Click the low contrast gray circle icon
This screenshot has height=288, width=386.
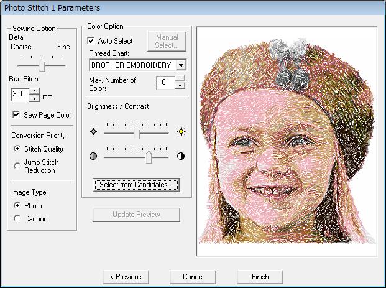(x=93, y=156)
